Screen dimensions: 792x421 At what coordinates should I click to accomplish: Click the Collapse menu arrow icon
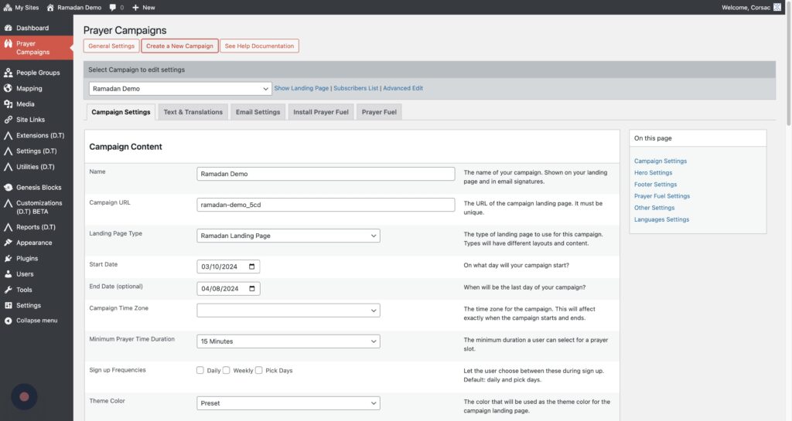point(8,321)
